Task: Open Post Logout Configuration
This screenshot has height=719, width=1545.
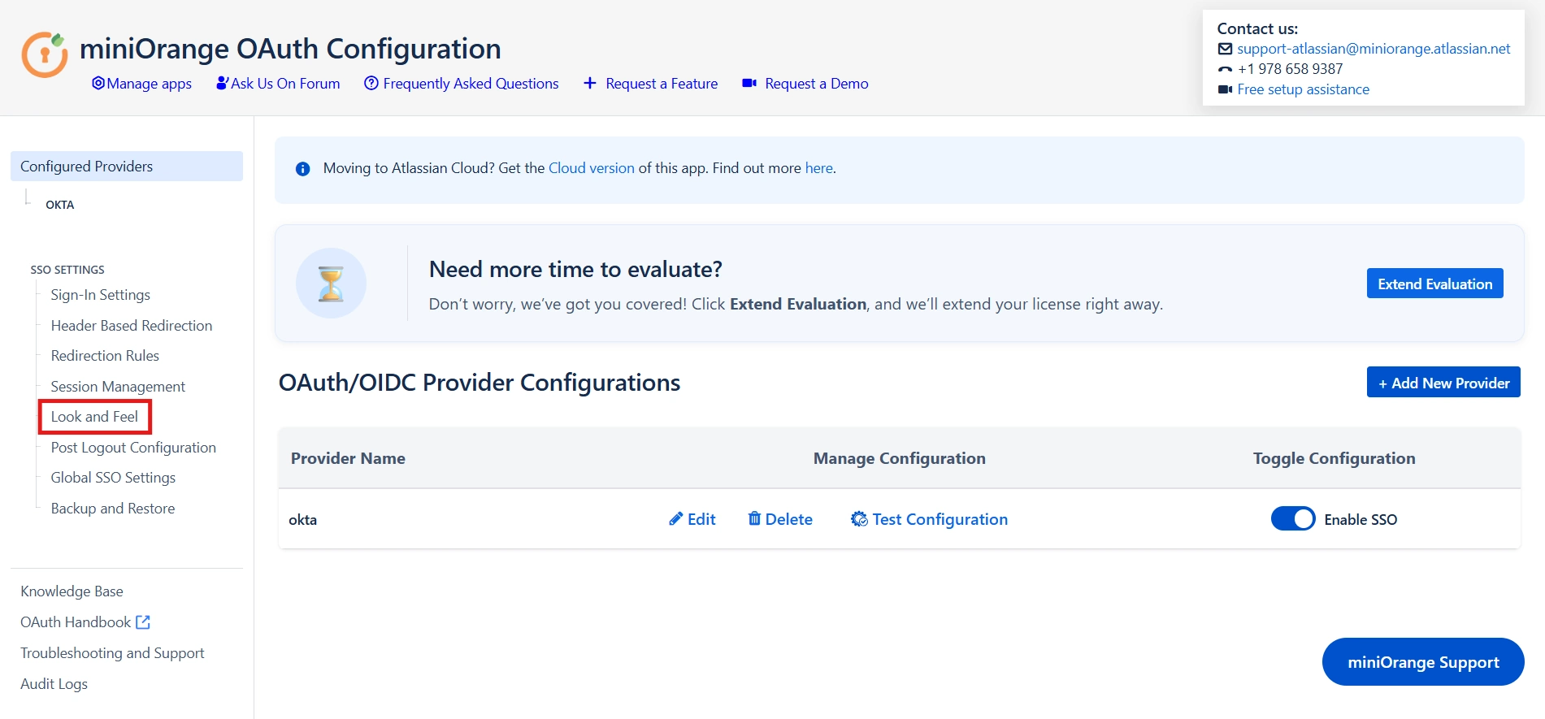Action: [x=133, y=448]
